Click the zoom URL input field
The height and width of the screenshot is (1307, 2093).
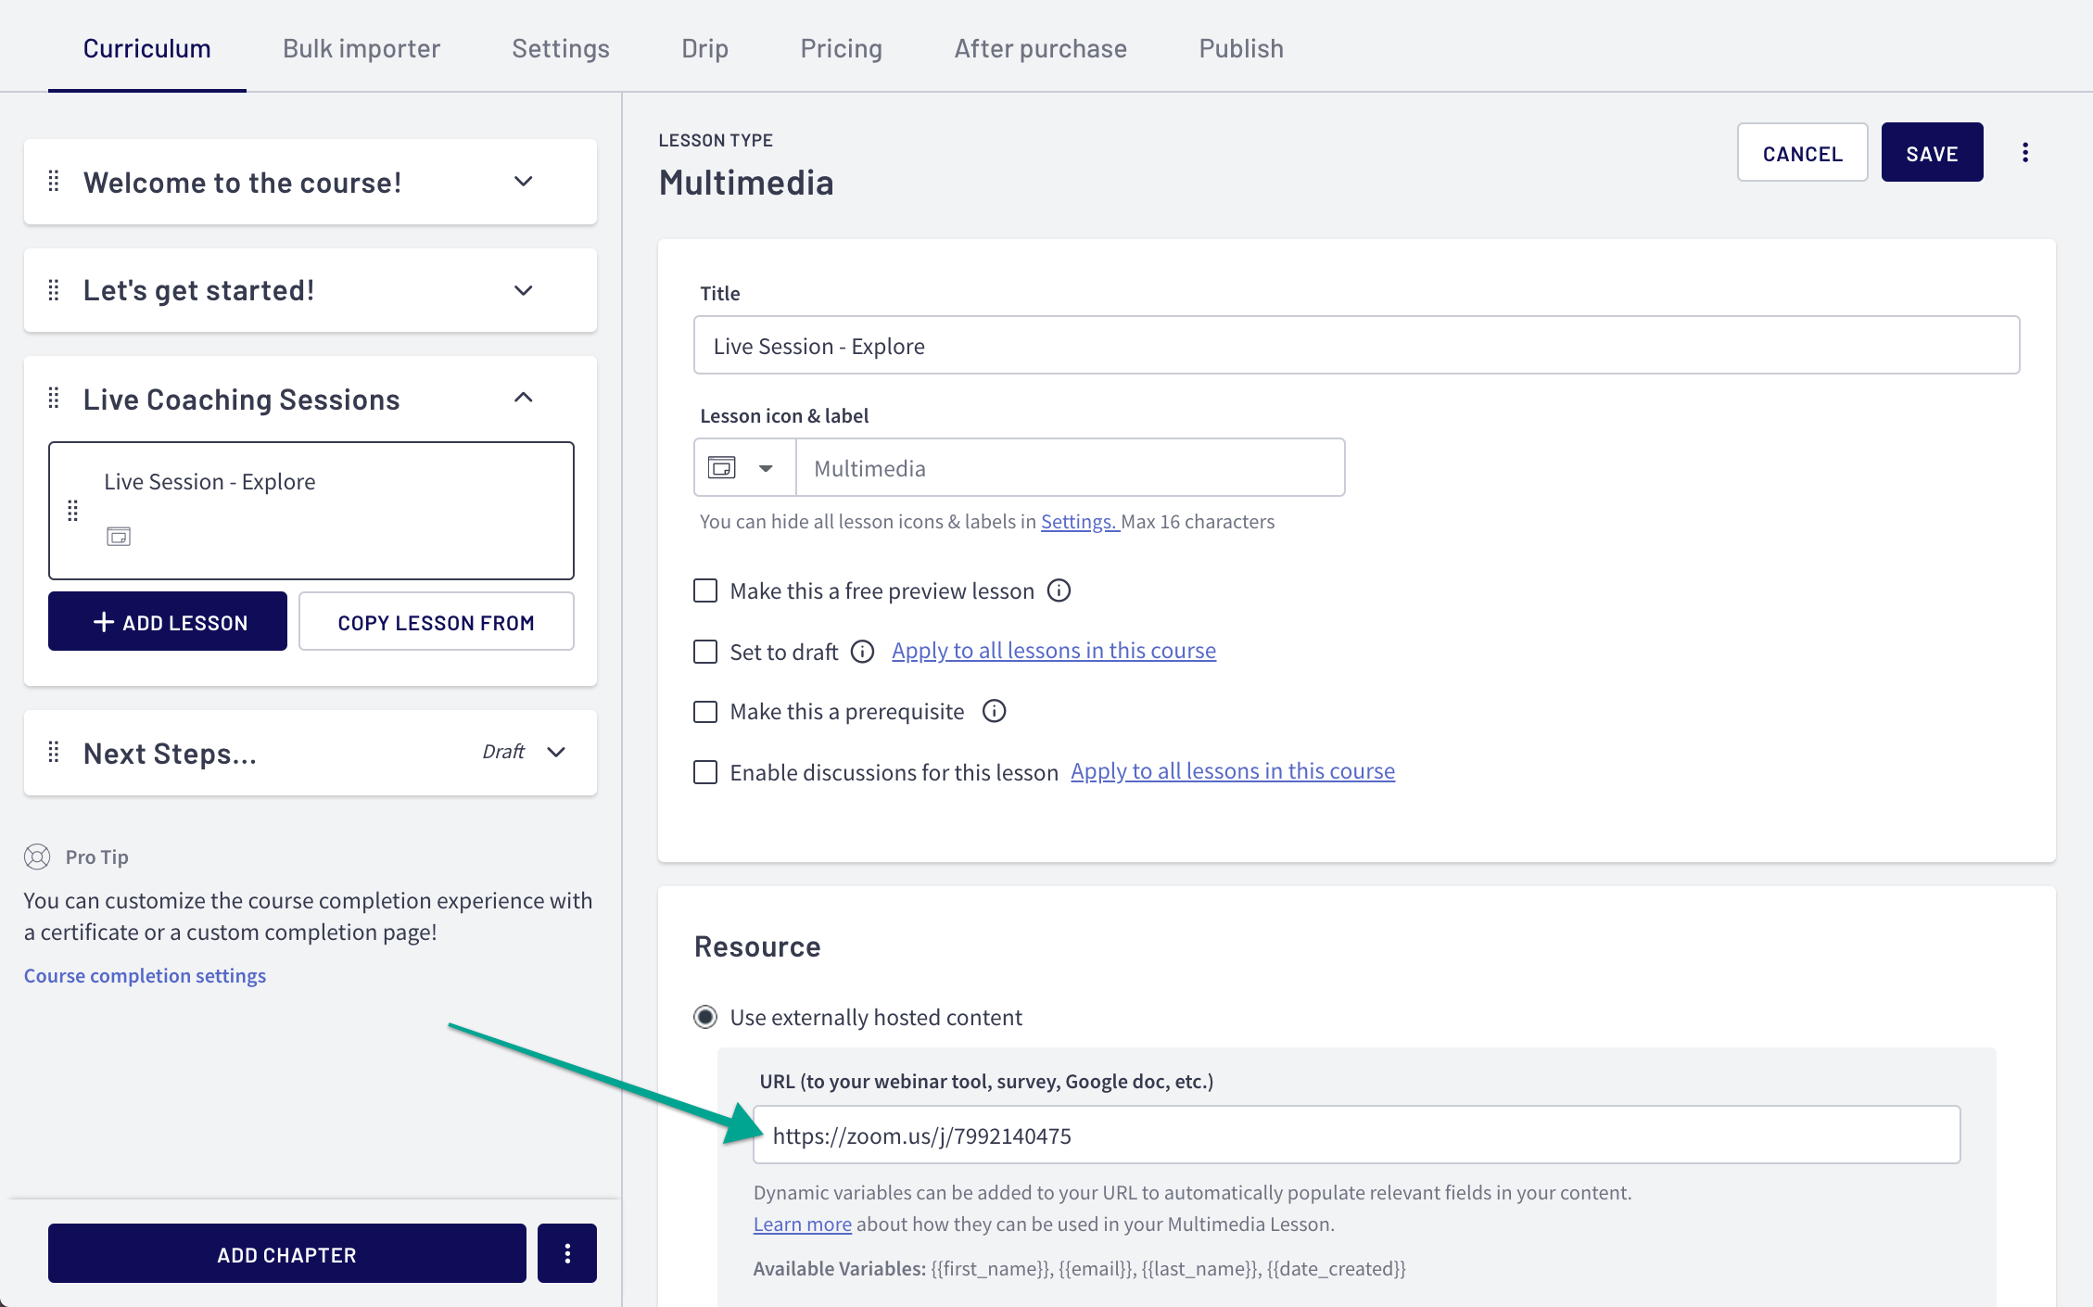[1357, 1135]
